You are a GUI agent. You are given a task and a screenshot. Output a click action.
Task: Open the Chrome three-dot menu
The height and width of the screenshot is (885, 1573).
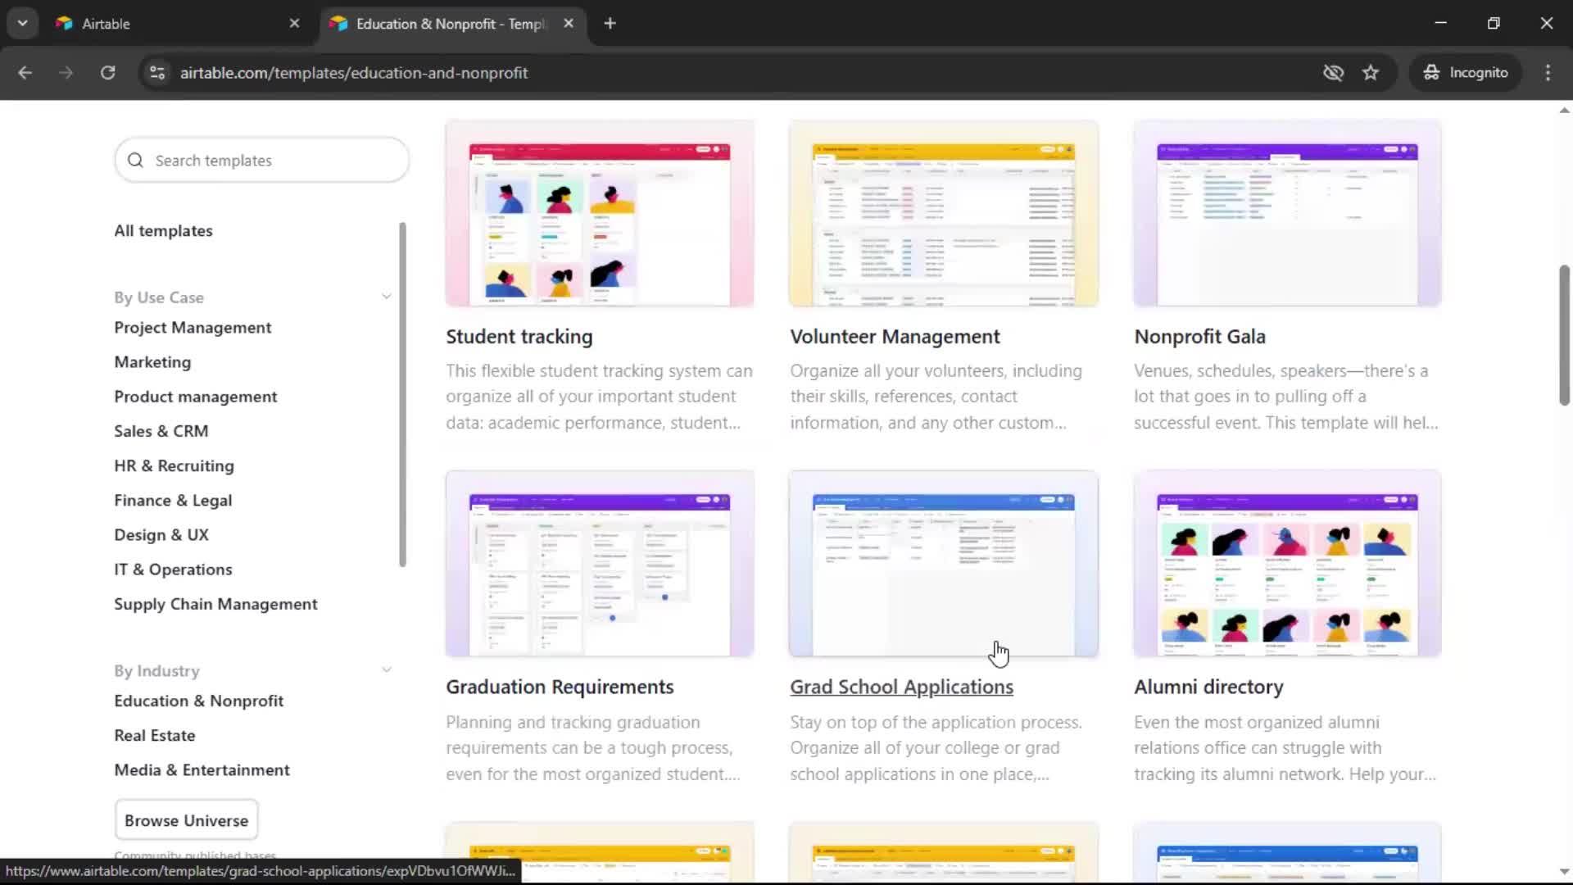click(1548, 72)
